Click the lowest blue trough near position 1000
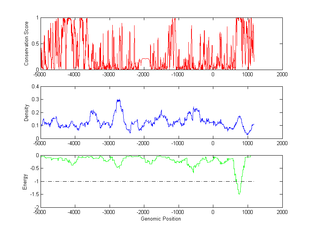 click(247, 134)
